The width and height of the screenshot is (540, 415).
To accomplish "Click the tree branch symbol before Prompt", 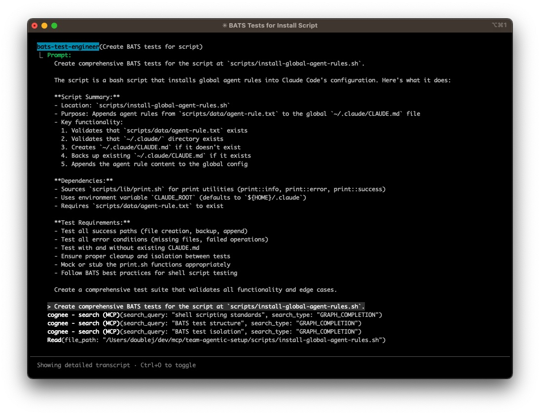I will pyautogui.click(x=41, y=55).
